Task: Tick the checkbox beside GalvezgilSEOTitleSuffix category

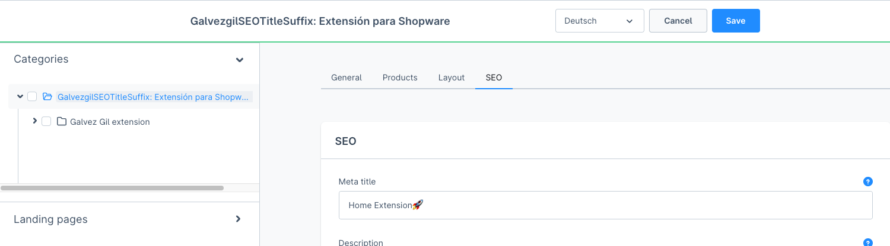Action: (x=32, y=96)
